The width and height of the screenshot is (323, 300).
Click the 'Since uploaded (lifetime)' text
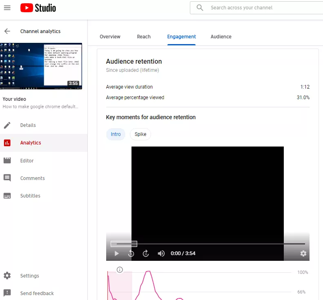pyautogui.click(x=132, y=70)
